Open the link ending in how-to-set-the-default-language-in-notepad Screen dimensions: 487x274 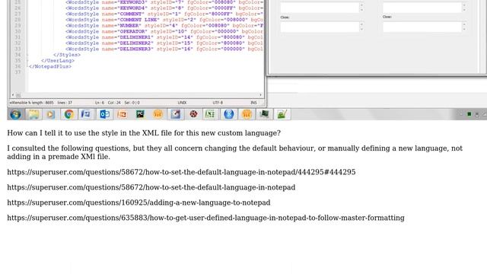point(151,187)
